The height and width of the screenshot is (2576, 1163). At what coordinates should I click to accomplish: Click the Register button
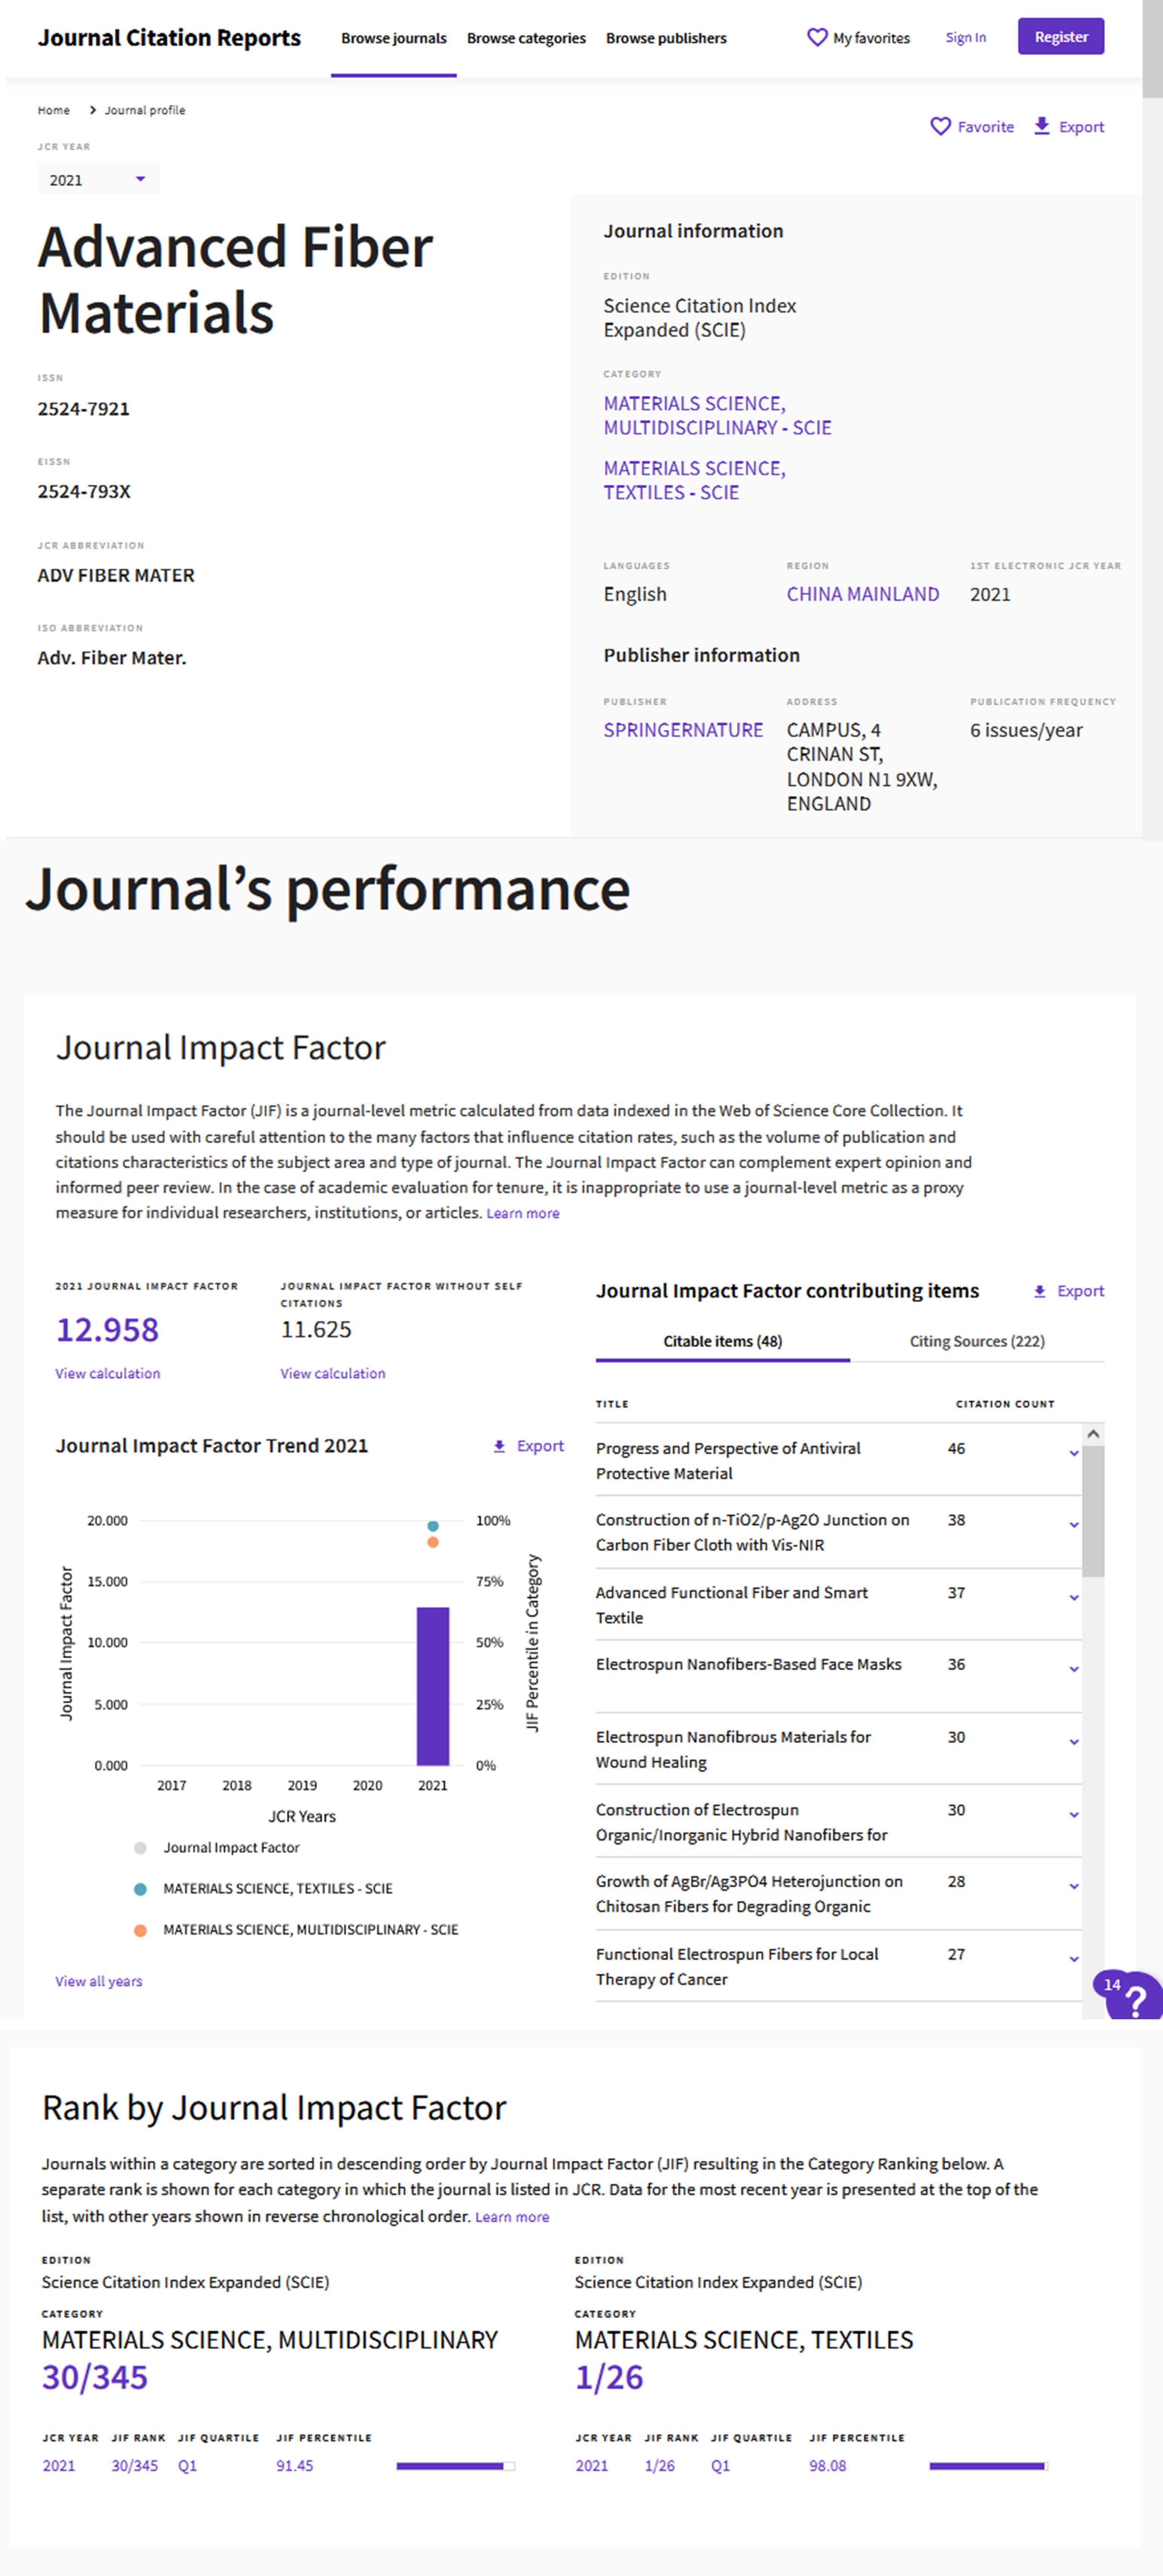pos(1060,37)
